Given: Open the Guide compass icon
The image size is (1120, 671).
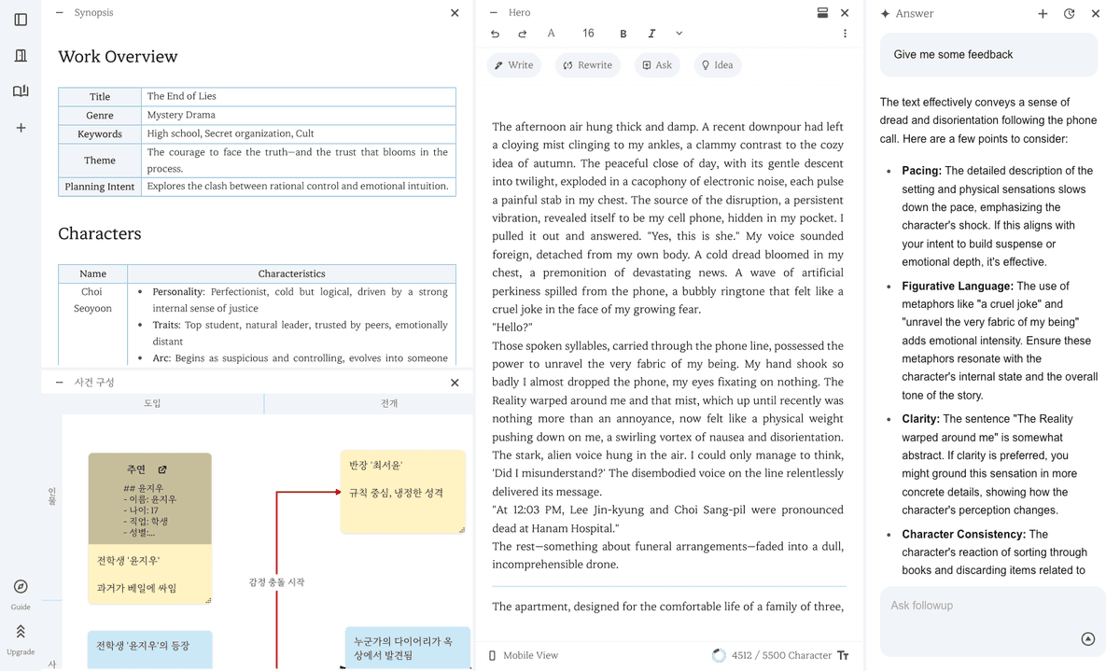Looking at the screenshot, I should click(x=21, y=587).
